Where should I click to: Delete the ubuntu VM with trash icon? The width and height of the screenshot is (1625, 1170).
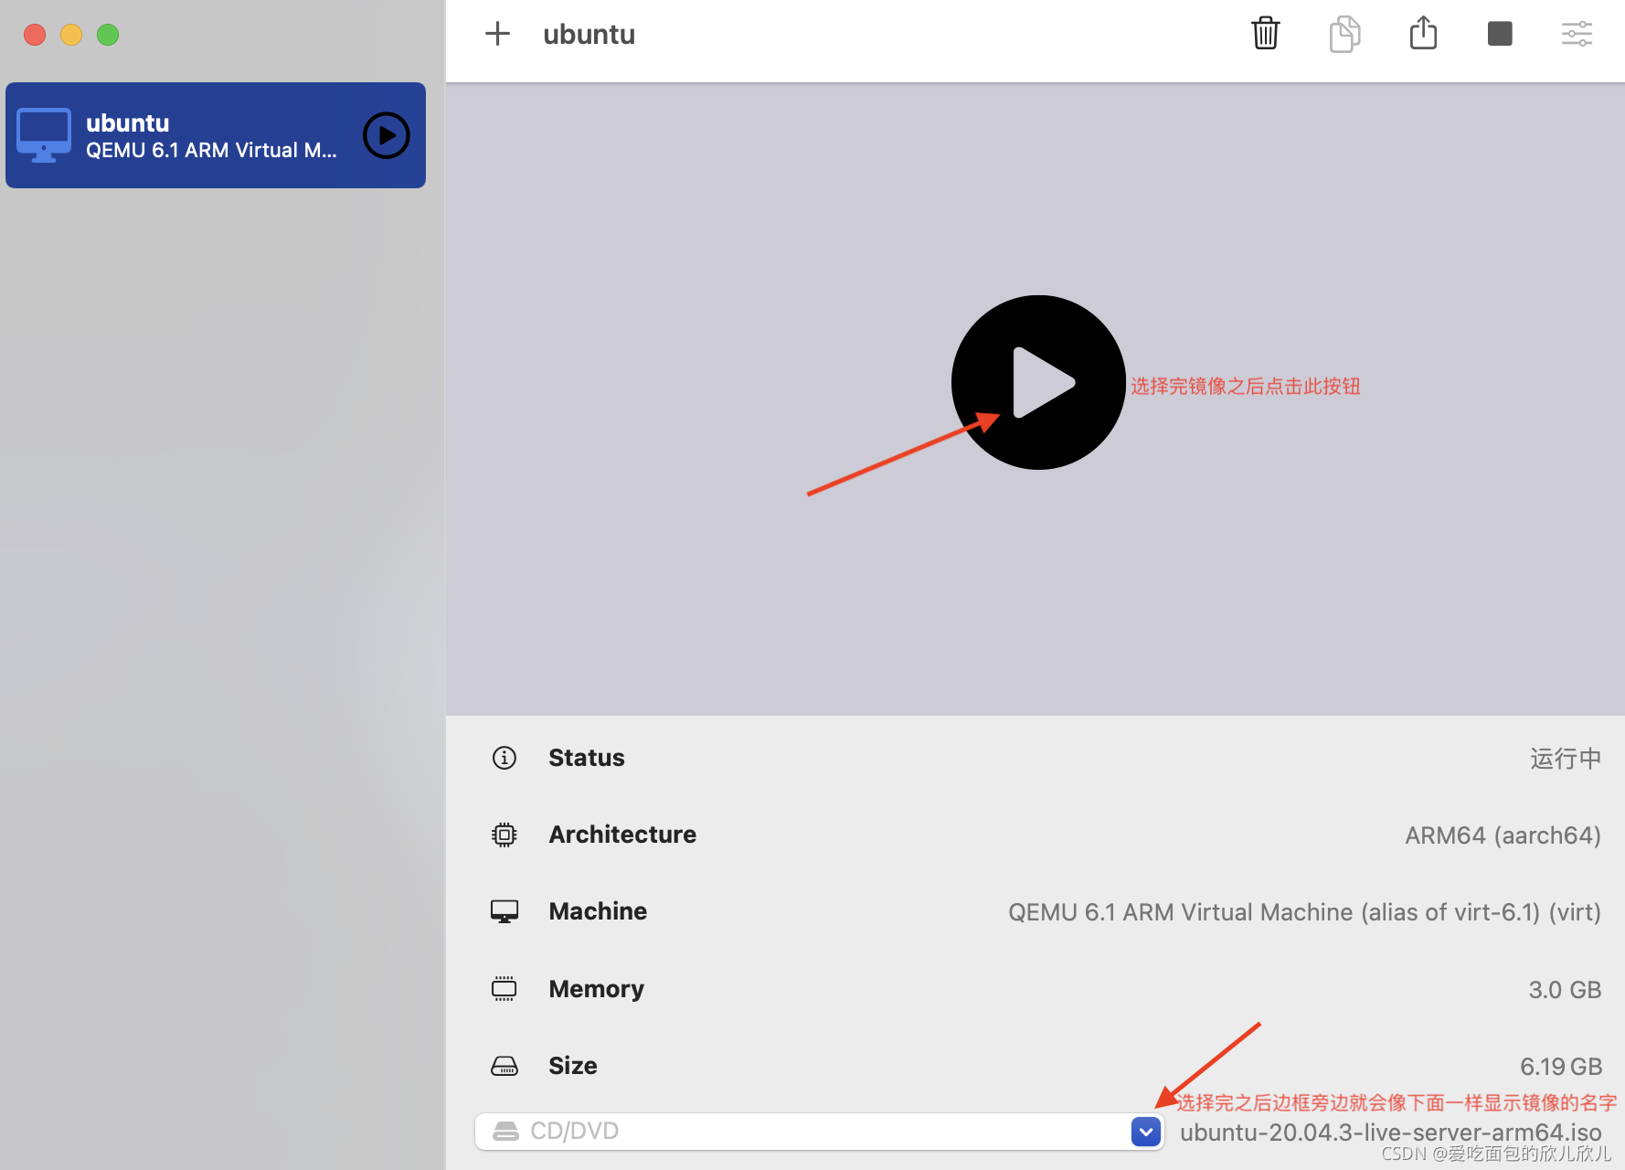click(x=1266, y=34)
